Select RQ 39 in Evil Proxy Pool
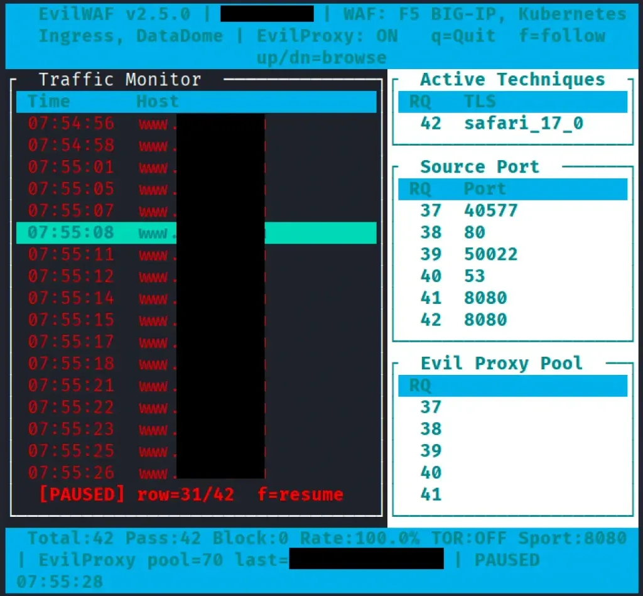 point(512,451)
